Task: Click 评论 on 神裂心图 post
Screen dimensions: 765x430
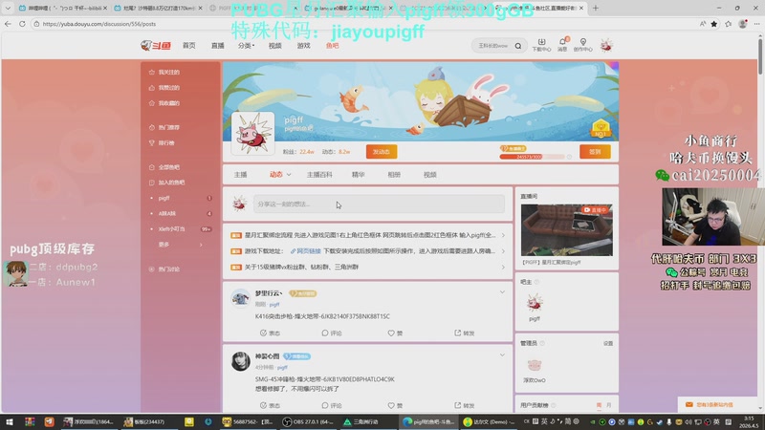Action: [x=332, y=405]
